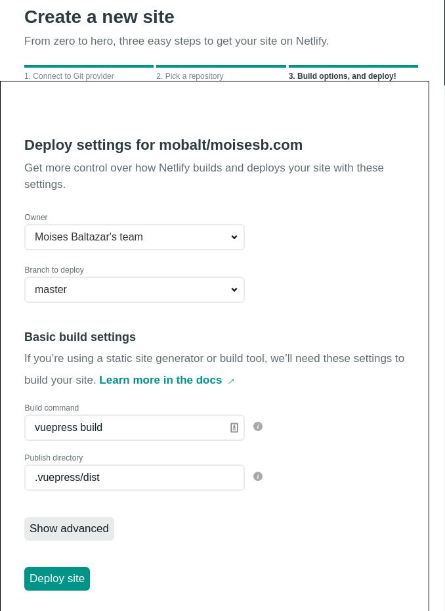445x611 pixels.
Task: Click external link arrow after docs link
Action: tap(231, 381)
